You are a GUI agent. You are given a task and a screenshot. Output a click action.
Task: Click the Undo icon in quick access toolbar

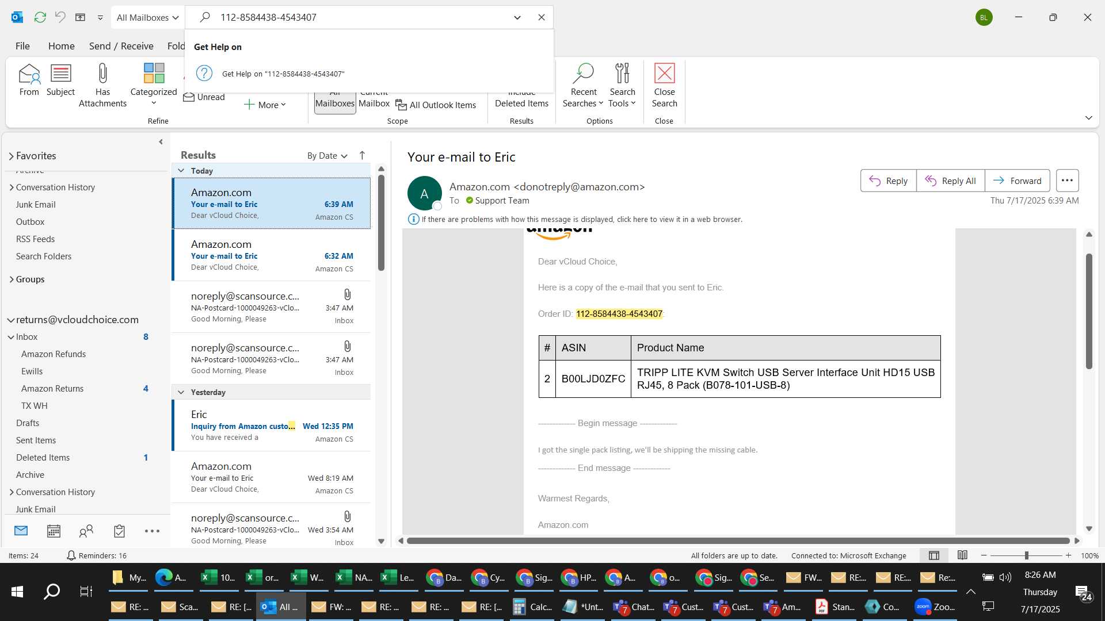click(x=60, y=17)
